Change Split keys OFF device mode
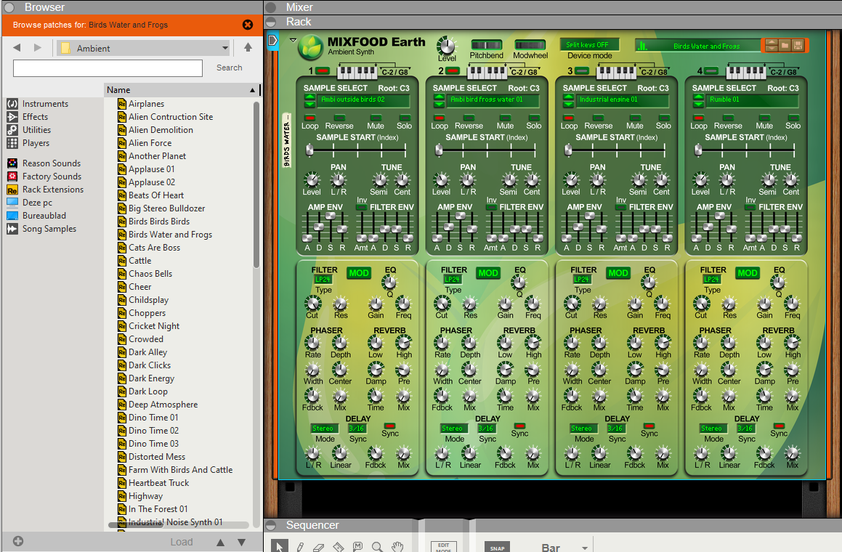Screen dimensions: 842x552 coord(589,44)
